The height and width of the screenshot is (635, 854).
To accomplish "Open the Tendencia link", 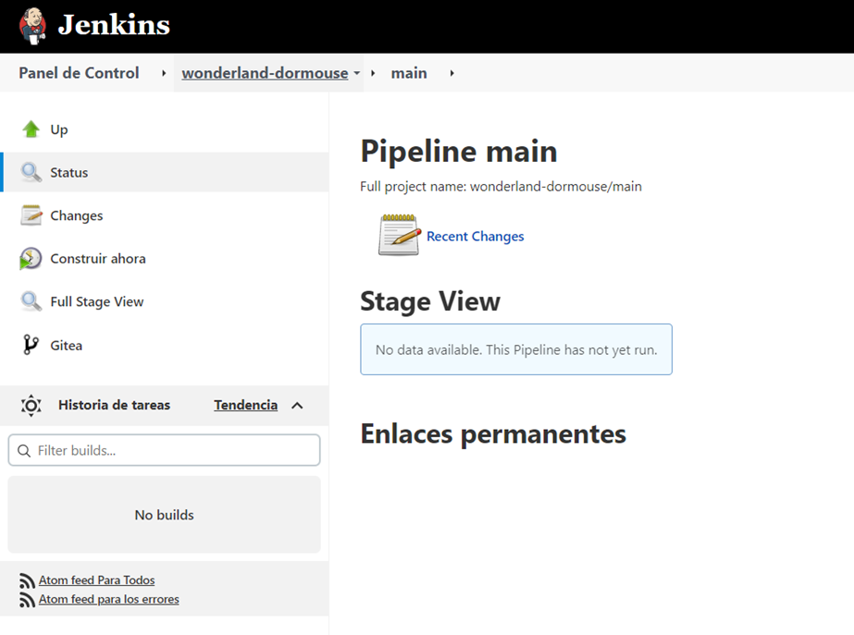I will tap(245, 405).
